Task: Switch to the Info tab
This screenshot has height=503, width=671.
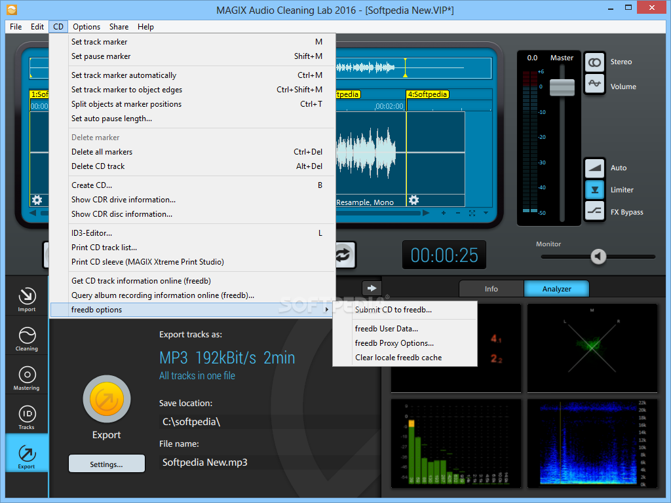Action: [x=491, y=289]
